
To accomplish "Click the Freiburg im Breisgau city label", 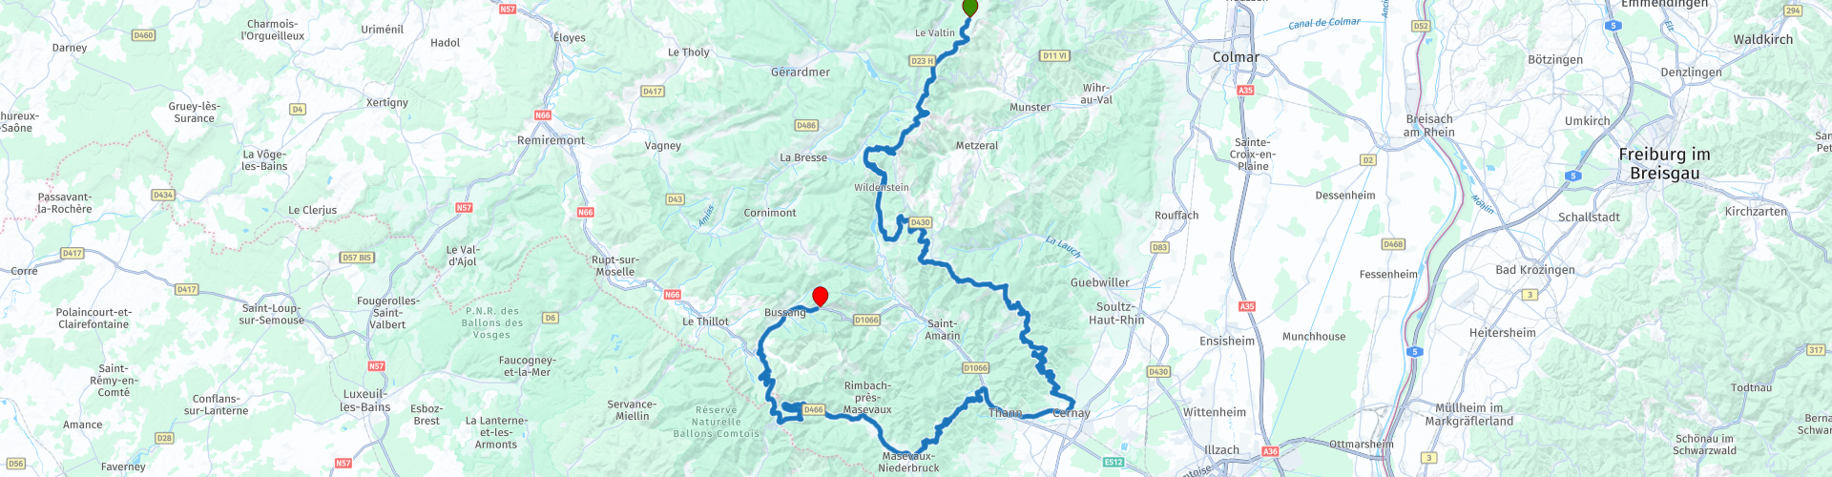I will point(1664,164).
